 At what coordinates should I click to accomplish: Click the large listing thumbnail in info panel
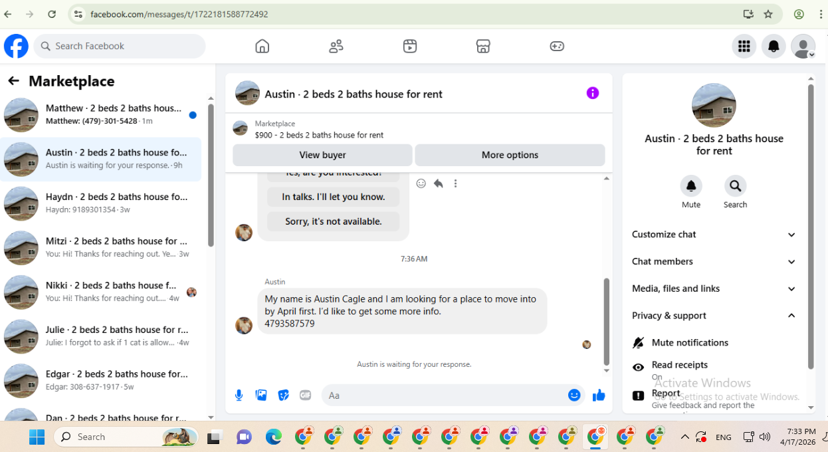[x=714, y=105]
